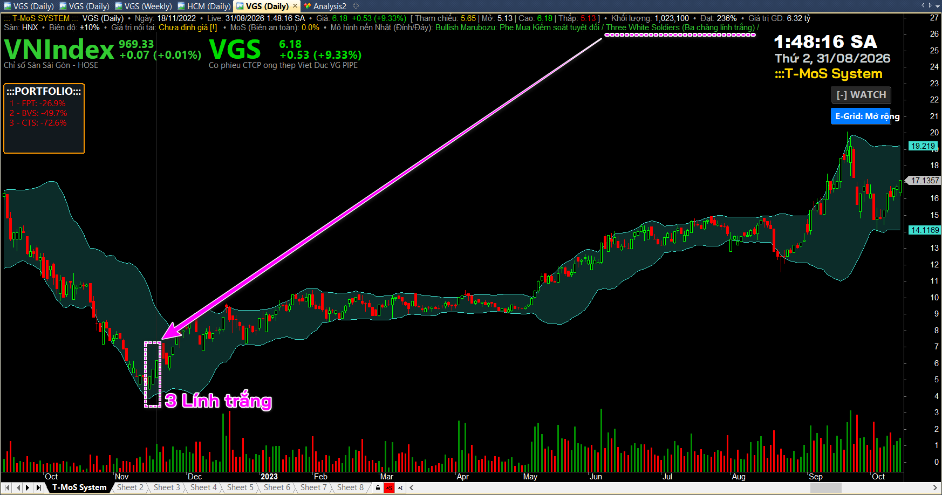Click the I-beam marker icon beside red S
The width and height of the screenshot is (942, 495).
tap(400, 487)
